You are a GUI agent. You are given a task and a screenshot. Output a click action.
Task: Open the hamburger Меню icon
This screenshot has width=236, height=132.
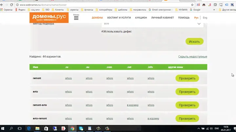(x=76, y=18)
